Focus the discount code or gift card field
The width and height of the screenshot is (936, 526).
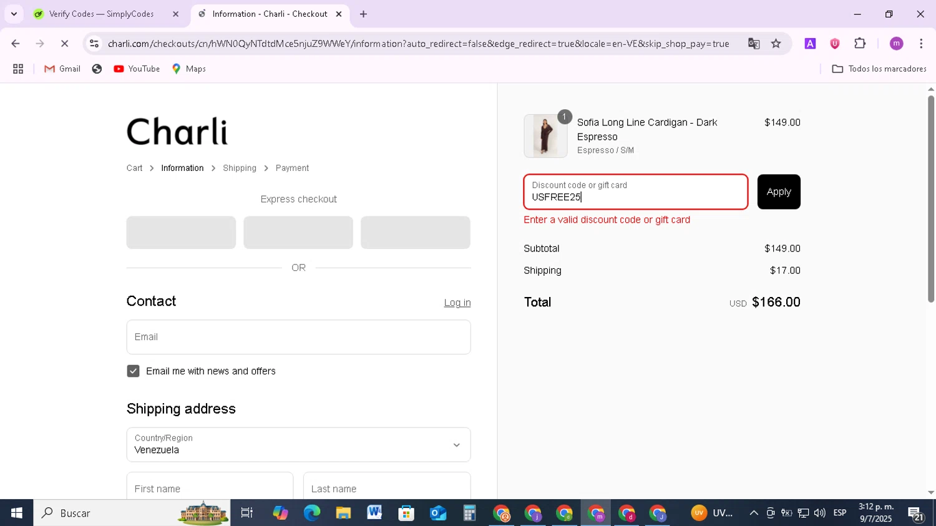[x=636, y=192]
